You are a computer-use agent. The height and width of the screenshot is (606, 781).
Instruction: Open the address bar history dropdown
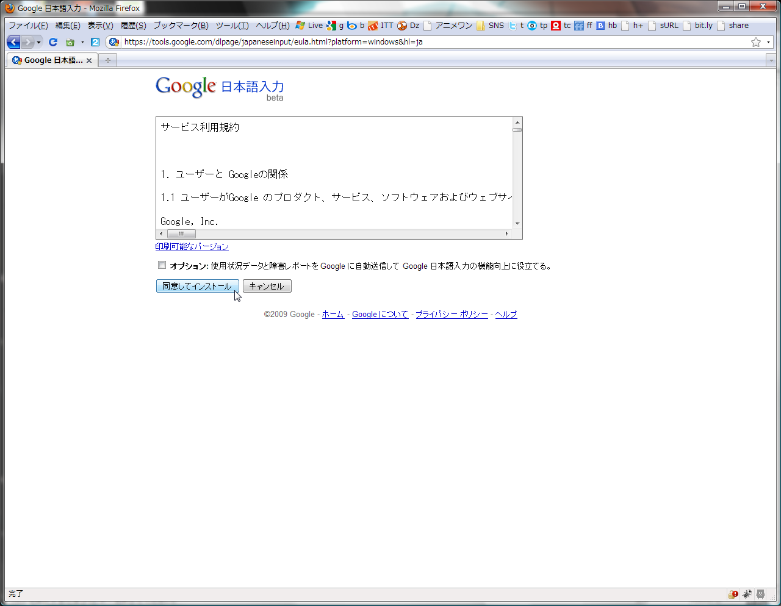(768, 42)
